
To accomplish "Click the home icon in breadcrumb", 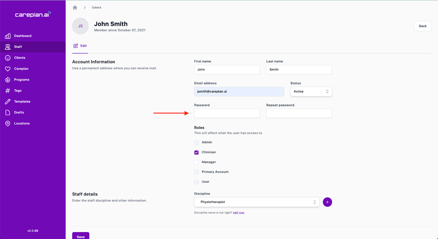I will point(75,8).
